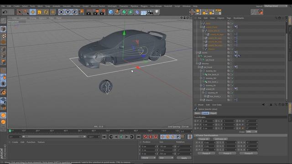Click the PSR reset icon
The height and width of the screenshot is (164, 292).
click(x=218, y=12)
